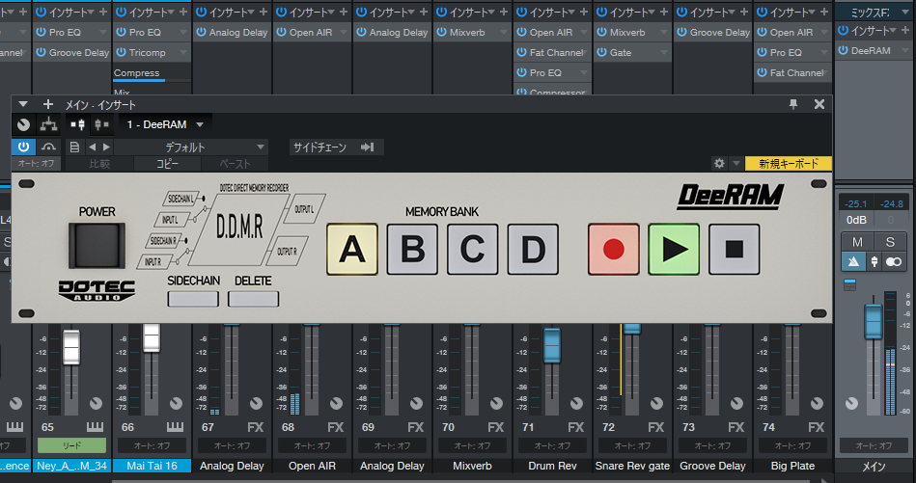
Task: Click the 0dB level value on main channel
Action: (x=856, y=220)
